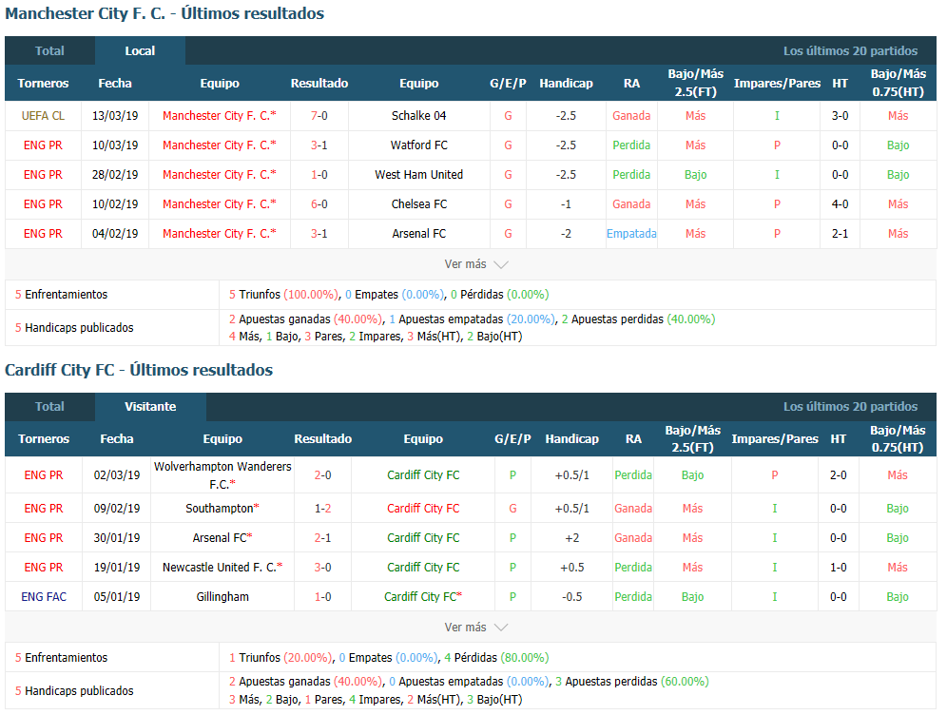947x715 pixels.
Task: Click handicap -0.5 in Gillingham row
Action: (x=571, y=597)
